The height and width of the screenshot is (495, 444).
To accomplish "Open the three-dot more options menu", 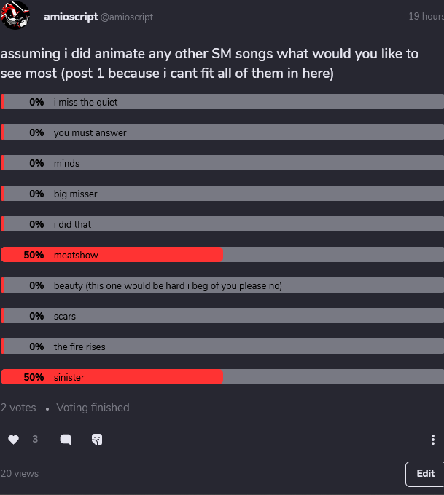I will click(433, 440).
